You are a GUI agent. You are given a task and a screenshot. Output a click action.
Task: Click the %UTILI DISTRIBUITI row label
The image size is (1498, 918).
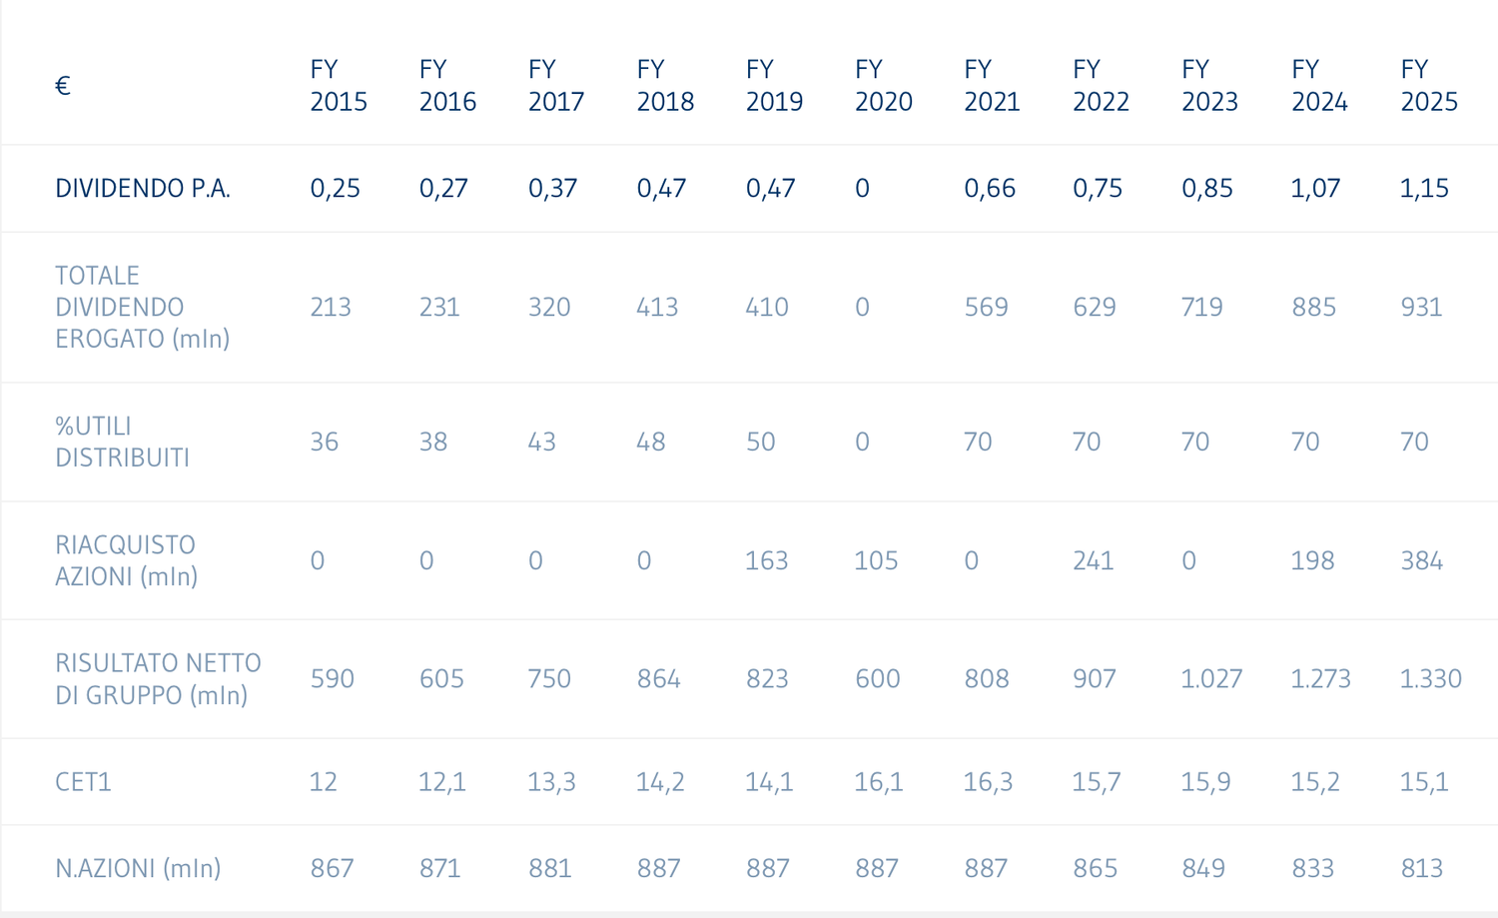coord(122,442)
